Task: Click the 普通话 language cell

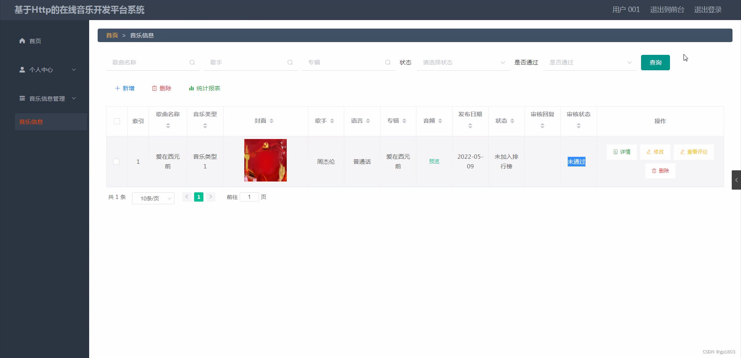Action: coord(362,162)
